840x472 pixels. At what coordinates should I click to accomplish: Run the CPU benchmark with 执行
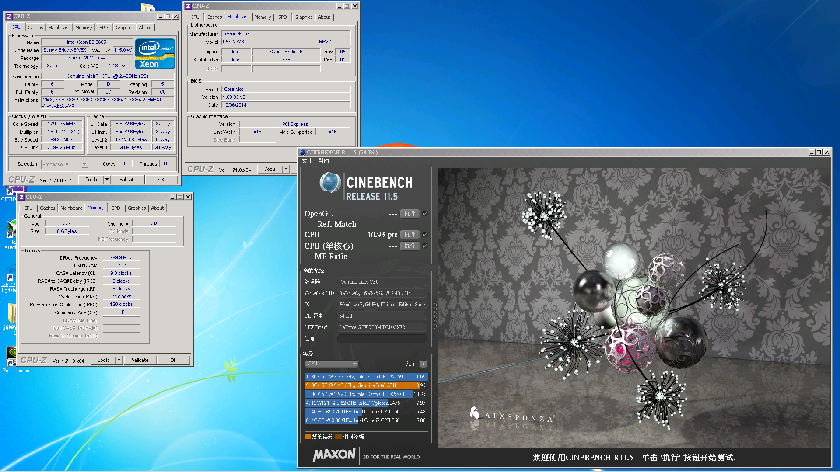tap(409, 235)
